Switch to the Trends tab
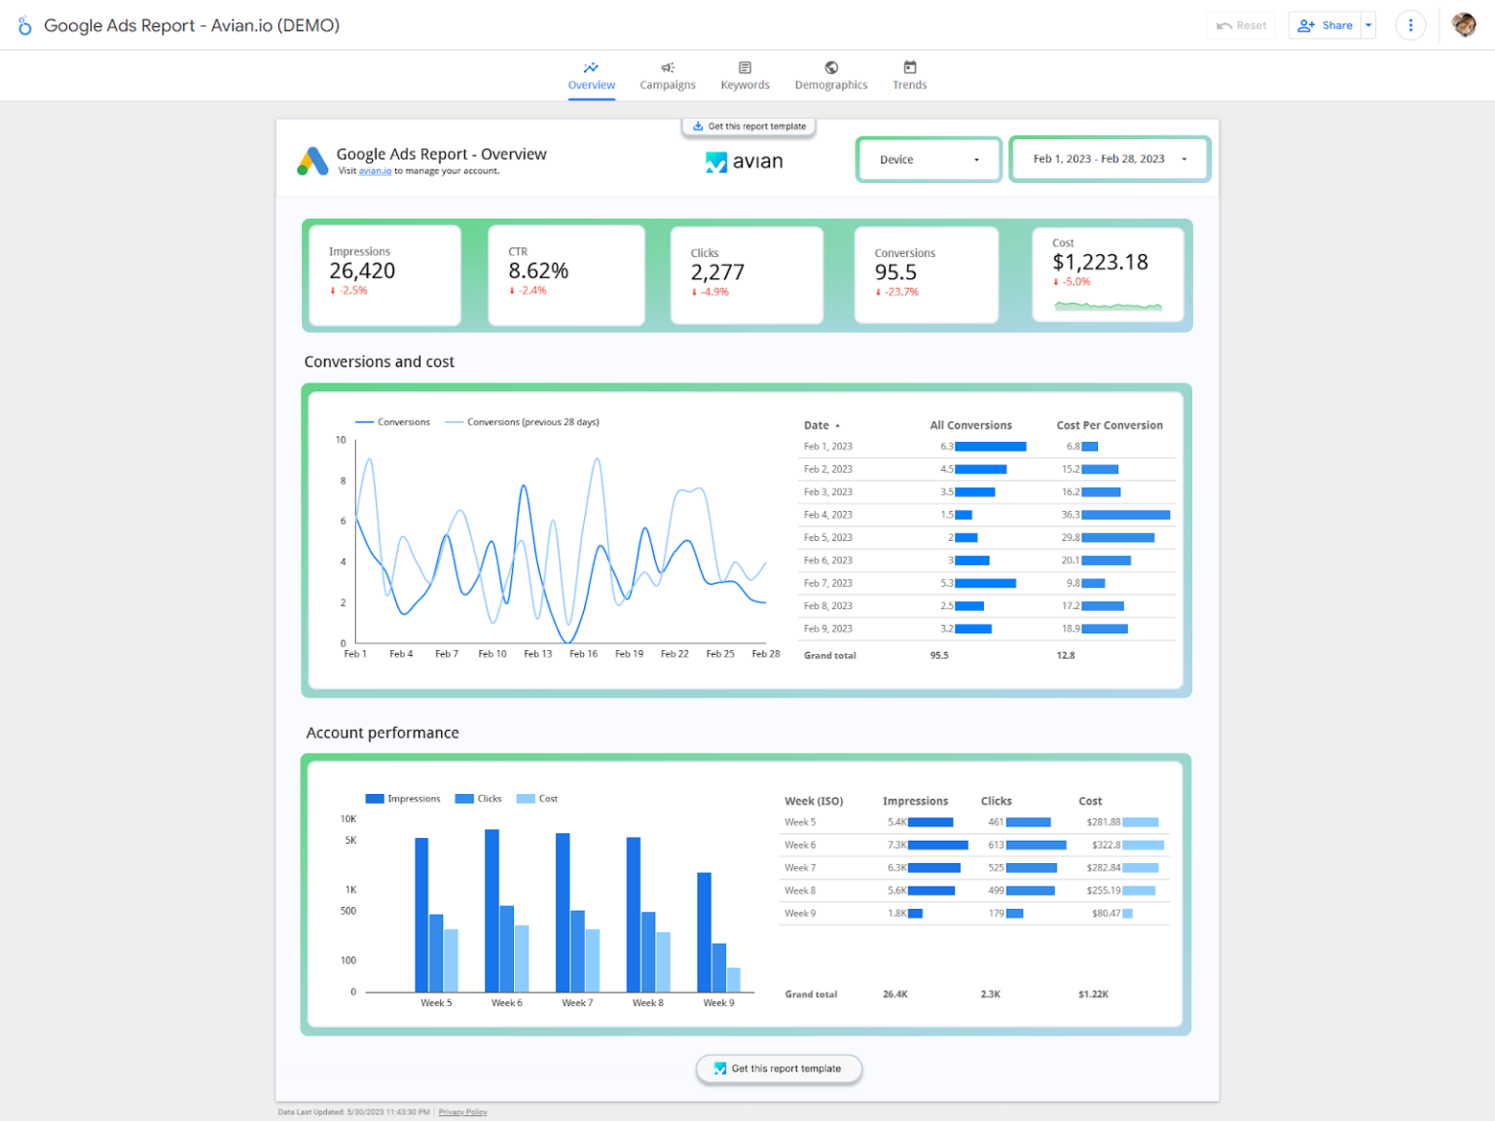 tap(909, 75)
